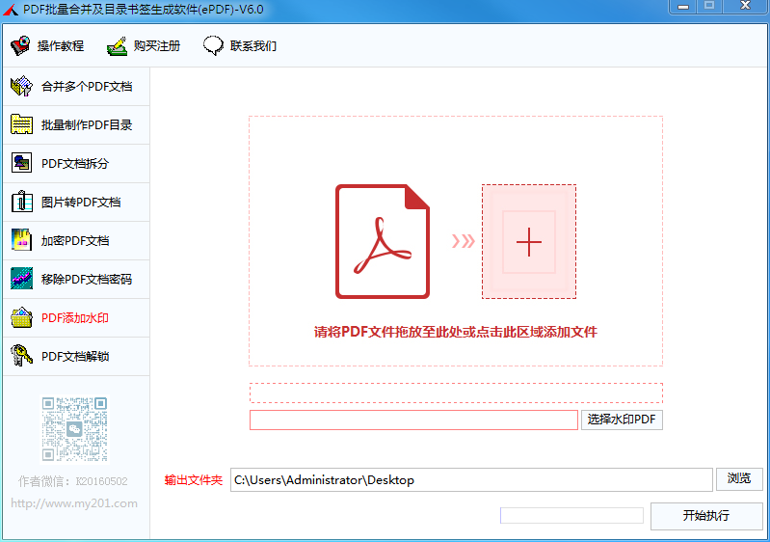The height and width of the screenshot is (542, 770).
Task: Click the 操作教程 tutorial icon
Action: point(20,45)
